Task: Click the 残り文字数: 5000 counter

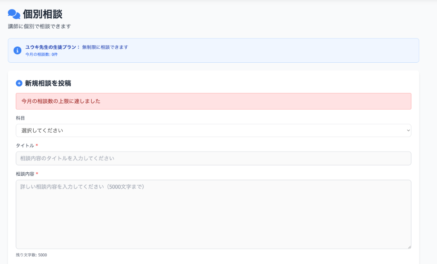Action: [32, 255]
